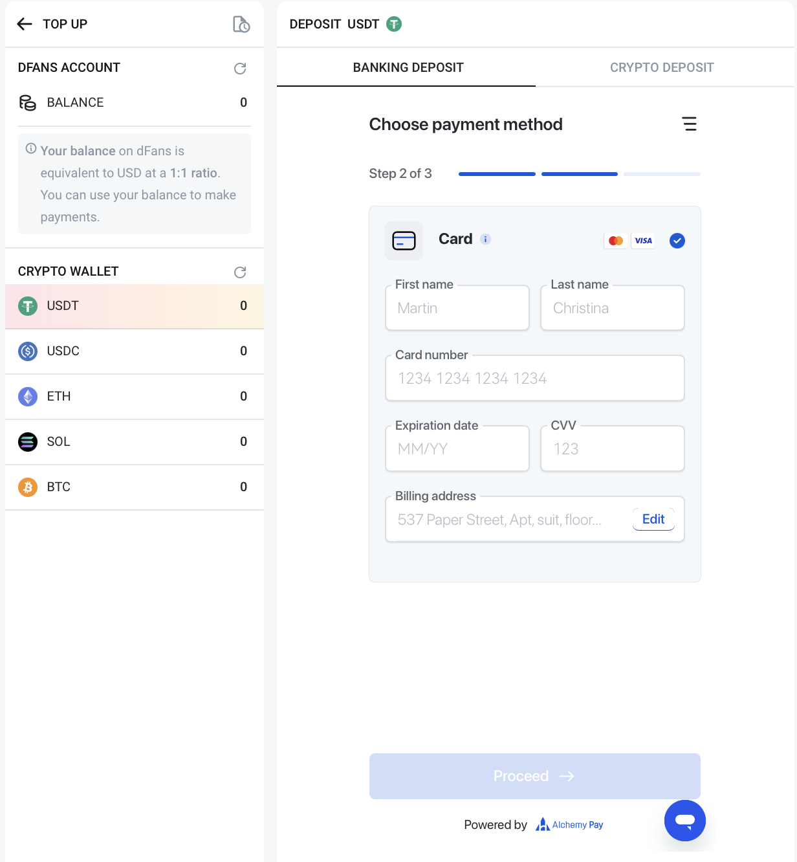This screenshot has width=797, height=862.
Task: Switch to the CRYPTO DEPOSIT tab
Action: tap(662, 67)
